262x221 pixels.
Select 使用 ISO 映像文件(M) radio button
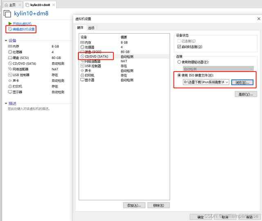click(179, 75)
